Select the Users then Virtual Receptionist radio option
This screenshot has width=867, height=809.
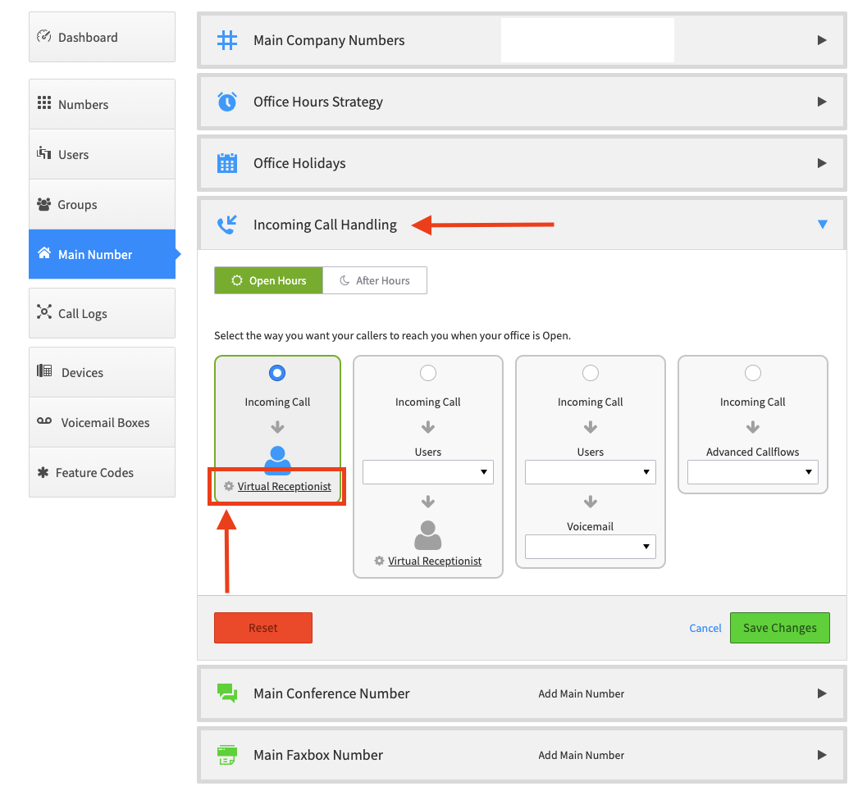click(428, 373)
